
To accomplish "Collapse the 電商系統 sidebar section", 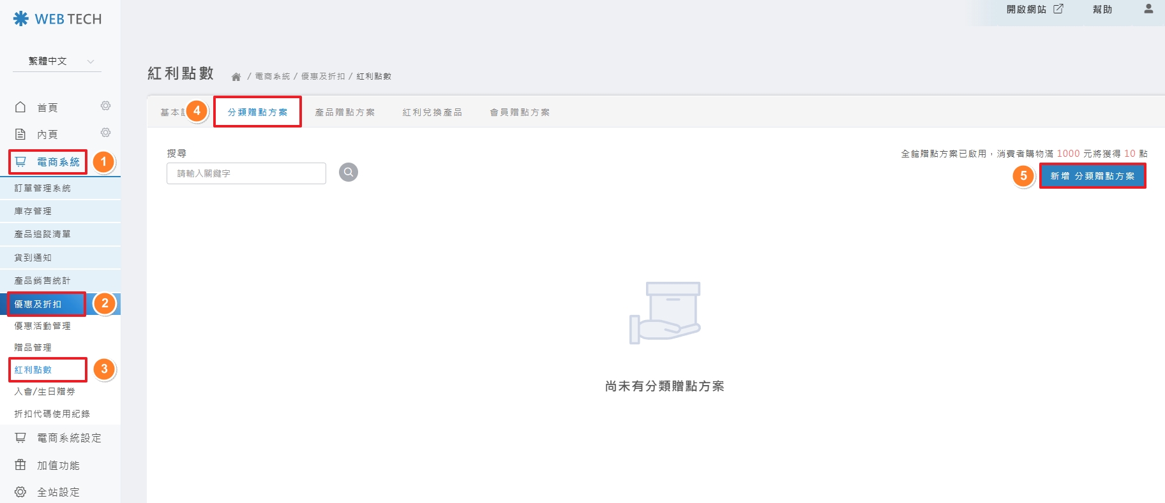I will coord(57,162).
